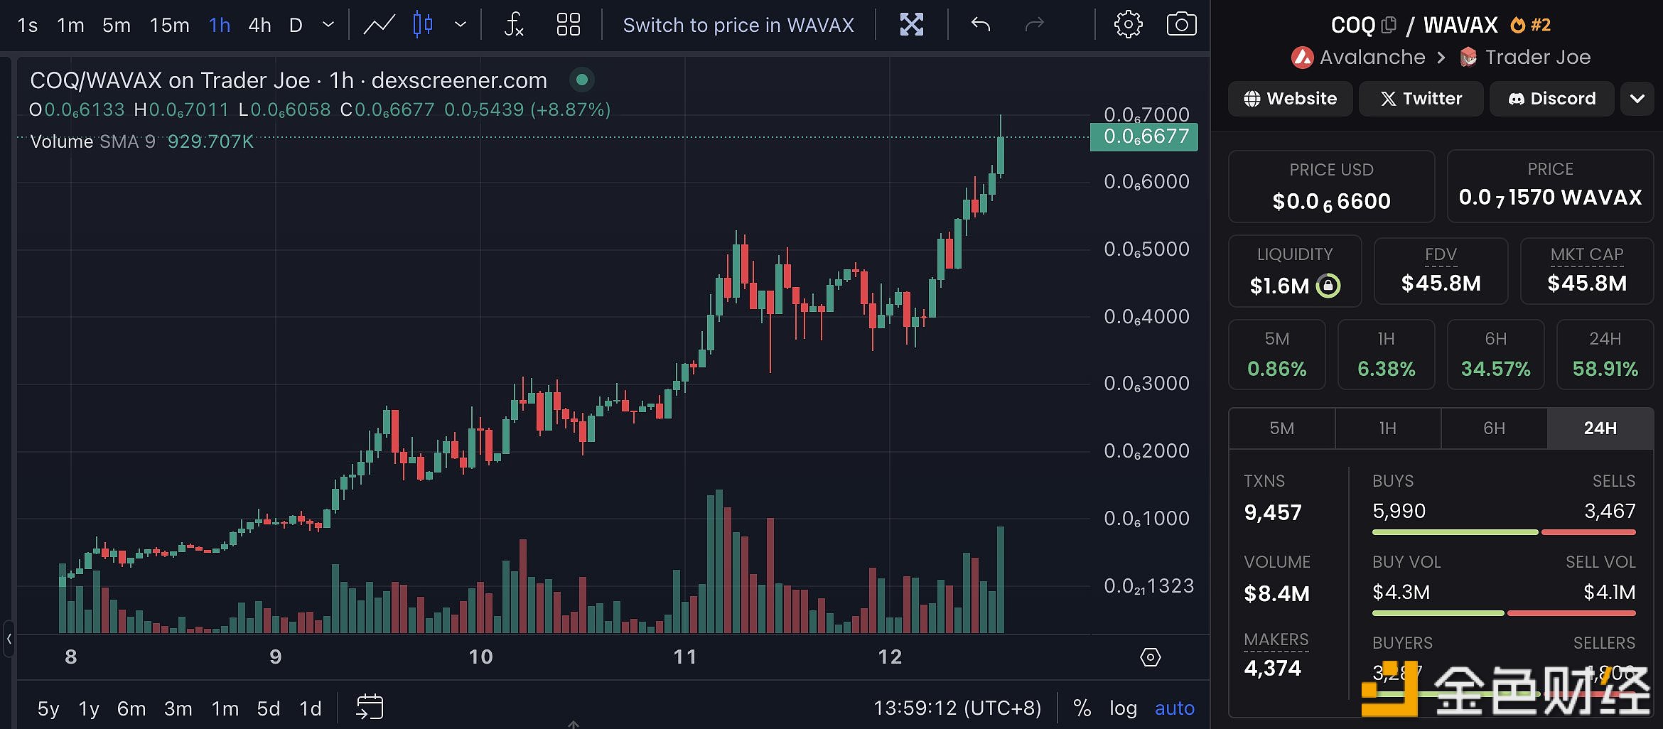Viewport: 1663px width, 729px height.
Task: Switch to the 1H stats tab
Action: coord(1388,428)
